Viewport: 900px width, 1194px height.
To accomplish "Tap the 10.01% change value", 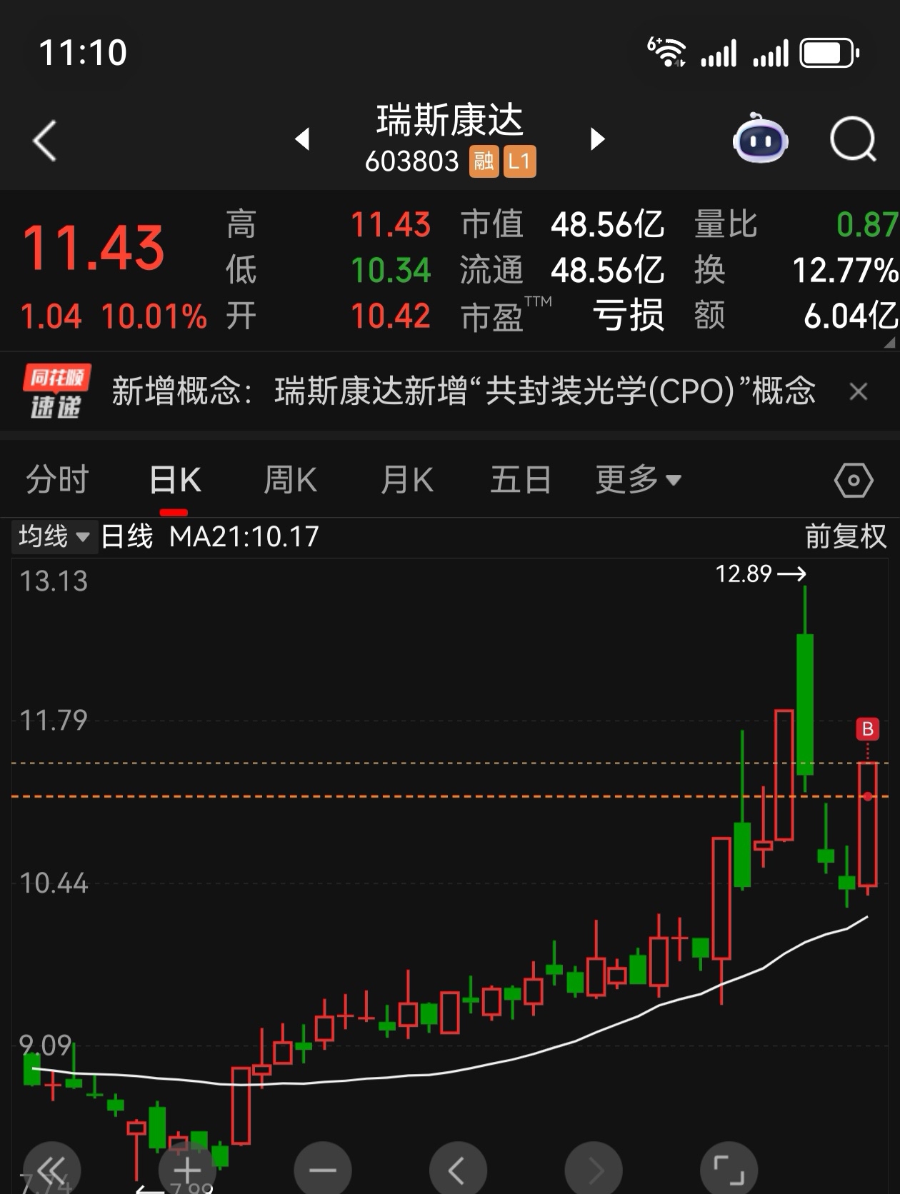I will coord(154,316).
